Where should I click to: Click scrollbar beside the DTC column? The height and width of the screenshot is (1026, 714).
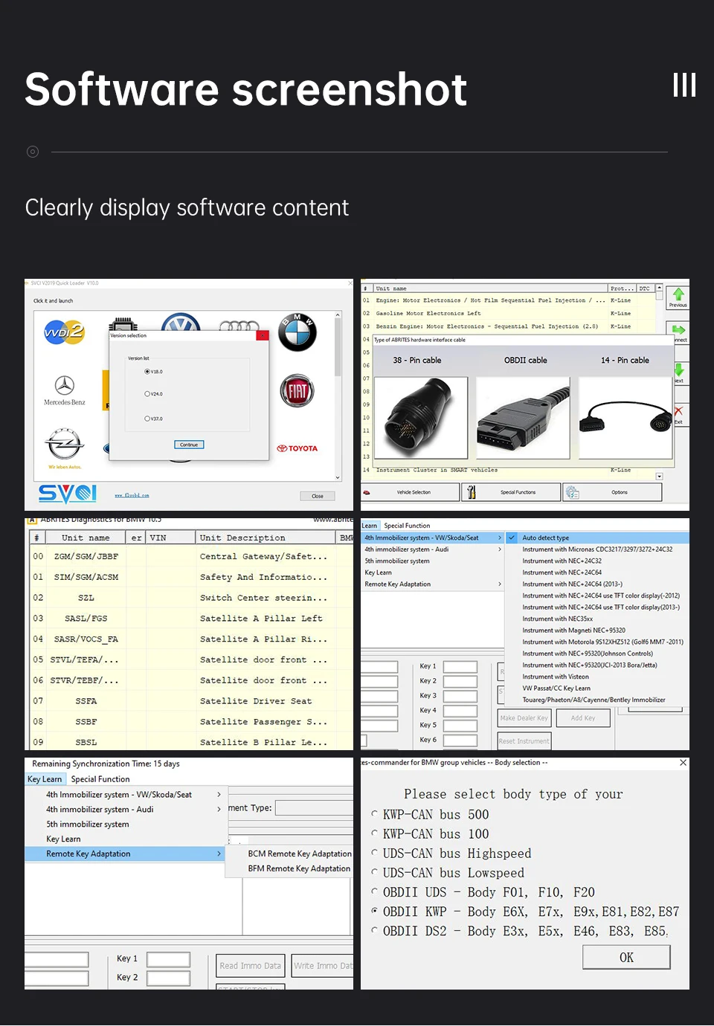click(x=659, y=296)
